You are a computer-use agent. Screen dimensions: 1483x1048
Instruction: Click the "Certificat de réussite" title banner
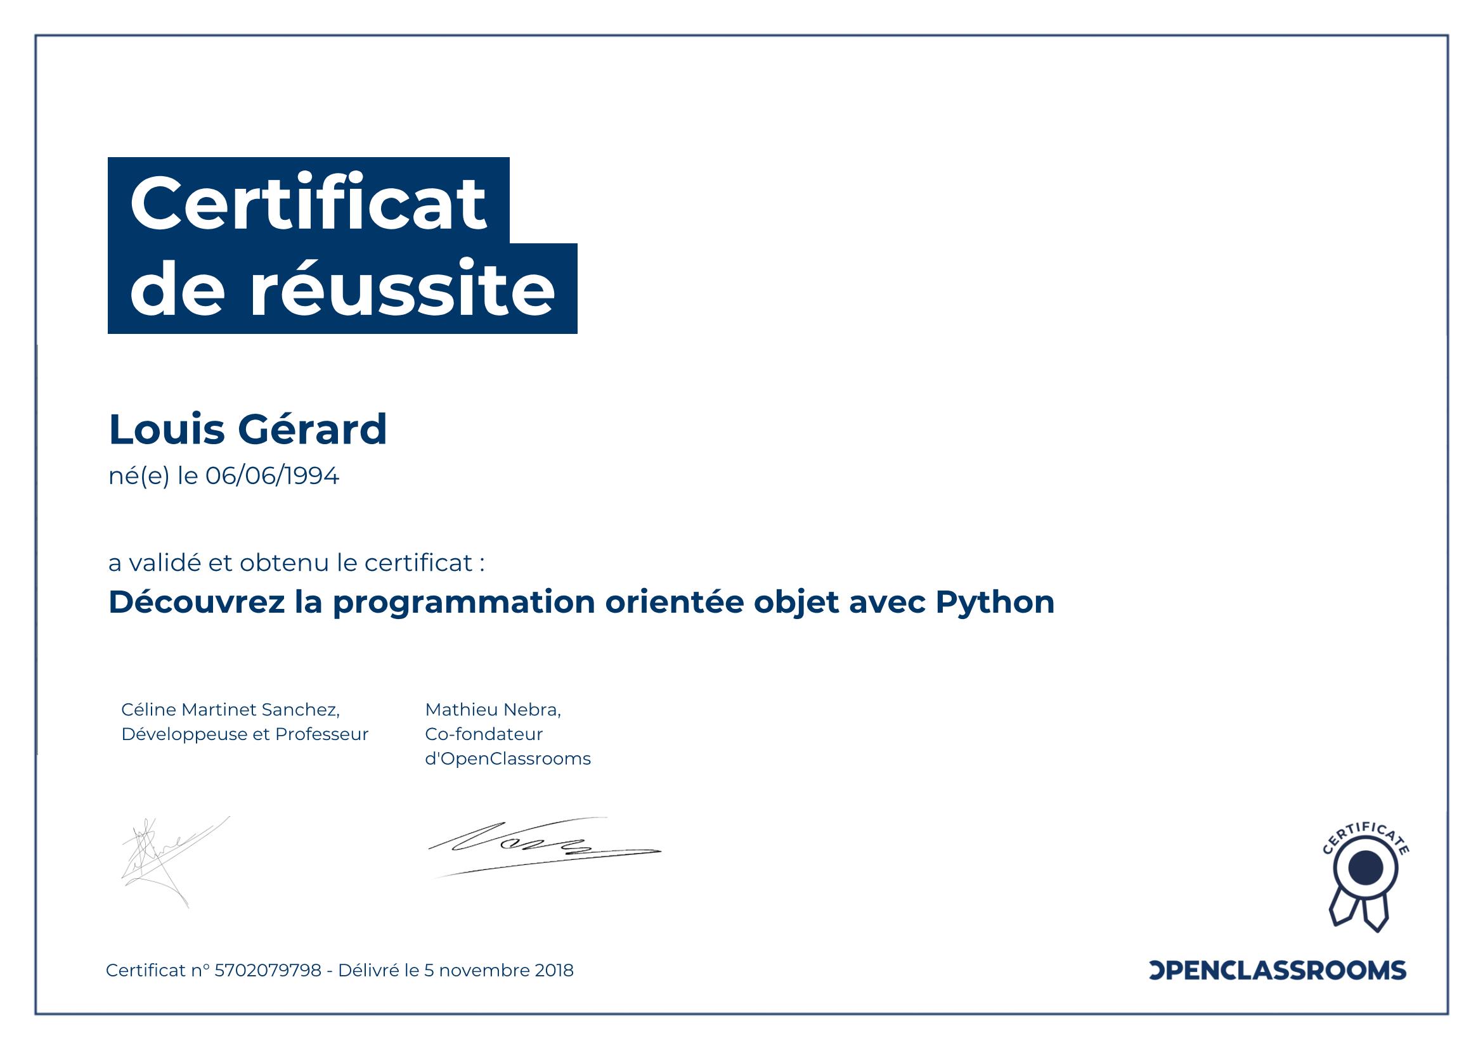(x=342, y=245)
